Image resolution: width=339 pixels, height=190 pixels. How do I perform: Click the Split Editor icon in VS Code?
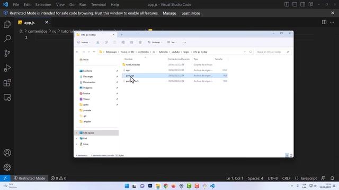pos(324,22)
